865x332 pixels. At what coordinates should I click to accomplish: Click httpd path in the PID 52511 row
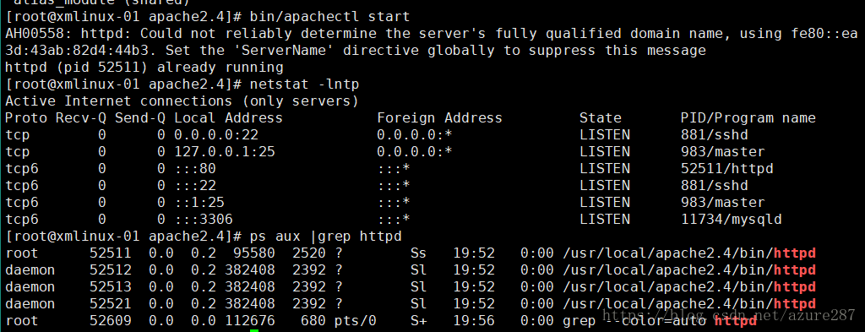pos(689,253)
